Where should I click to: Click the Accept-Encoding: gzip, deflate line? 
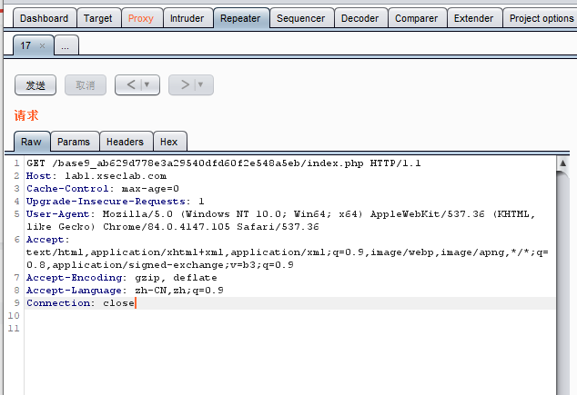121,278
